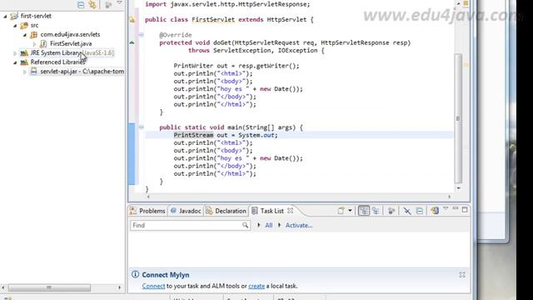
Task: Collapse the first-servlet project node
Action: point(5,16)
